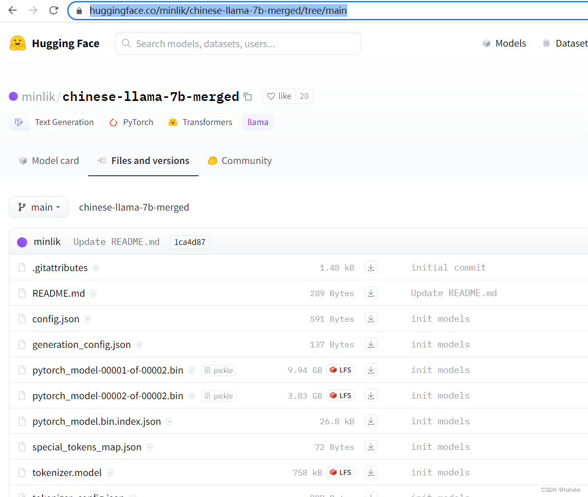View the 20 likes count
The width and height of the screenshot is (588, 497).
coord(304,96)
